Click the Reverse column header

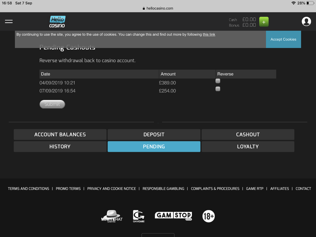(x=246, y=74)
